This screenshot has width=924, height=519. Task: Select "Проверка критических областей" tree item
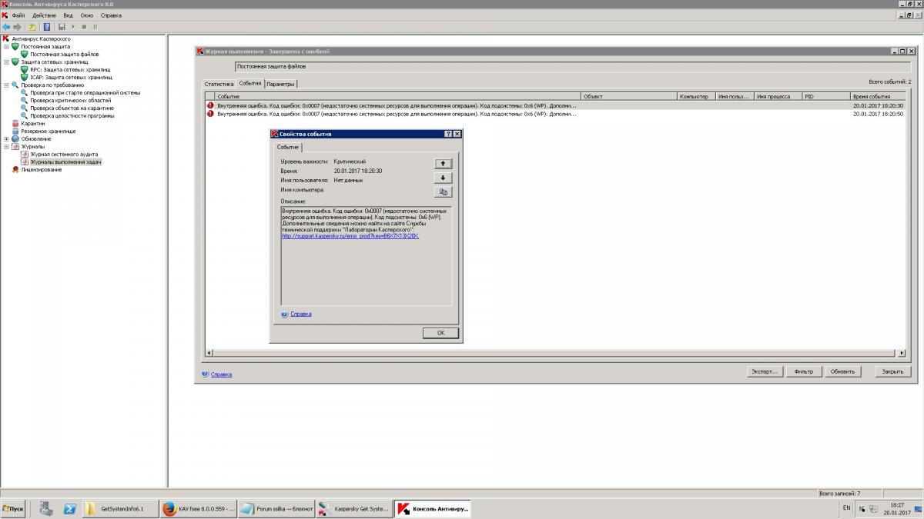(70, 100)
